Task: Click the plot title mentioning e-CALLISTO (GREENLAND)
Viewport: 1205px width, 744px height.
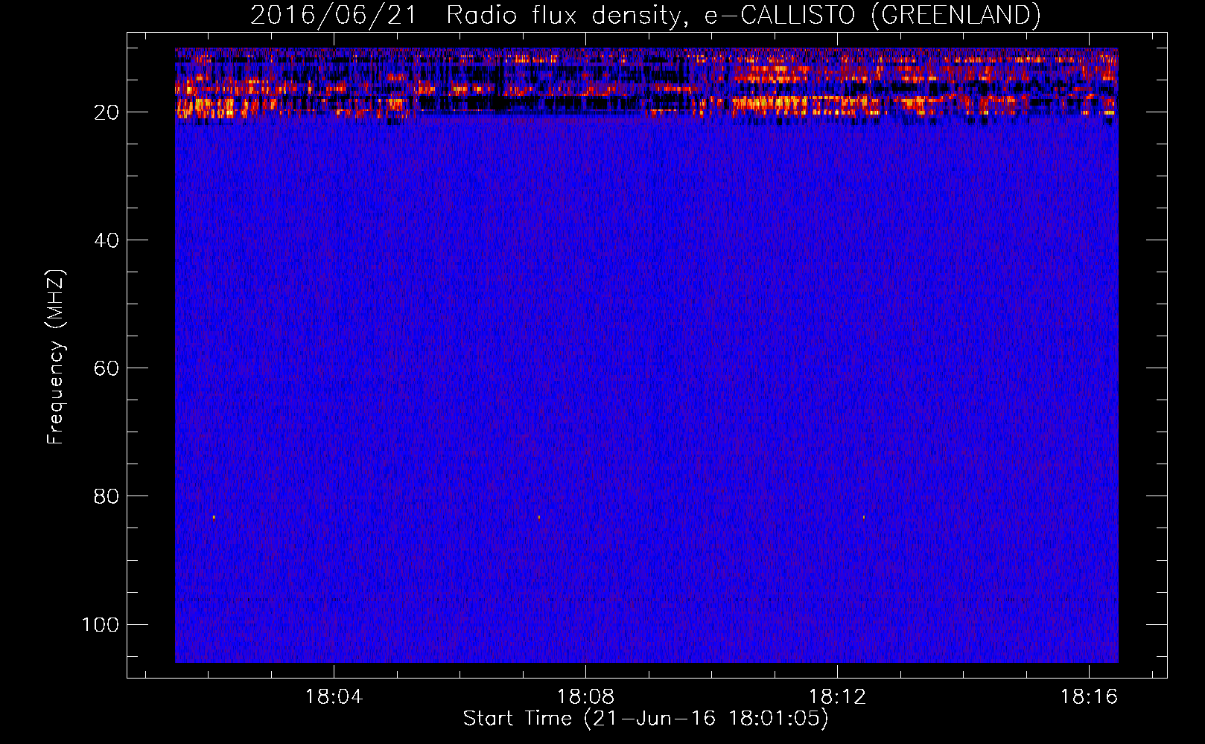Action: coord(645,15)
